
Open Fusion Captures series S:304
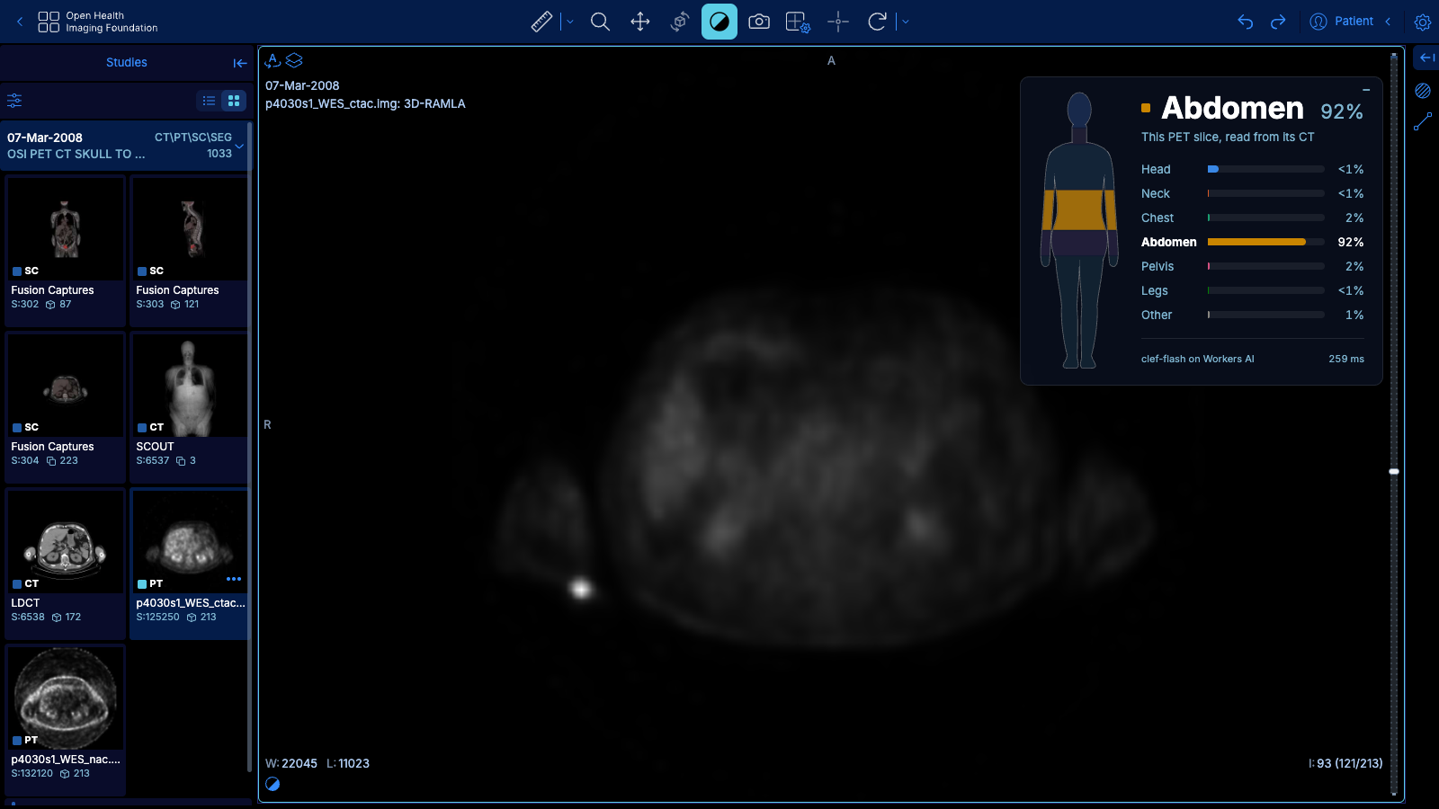65,407
